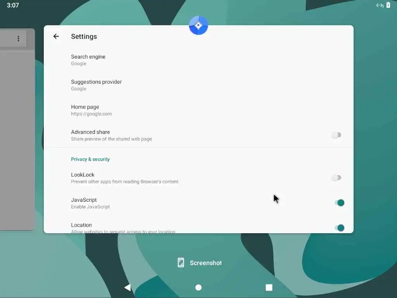The image size is (397, 298).
Task: Open the Search engine setting
Action: point(198,60)
